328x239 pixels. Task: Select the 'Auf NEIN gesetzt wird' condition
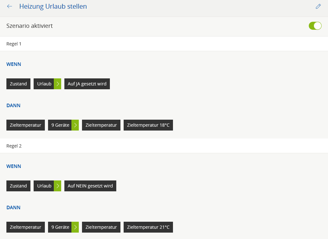click(x=90, y=186)
